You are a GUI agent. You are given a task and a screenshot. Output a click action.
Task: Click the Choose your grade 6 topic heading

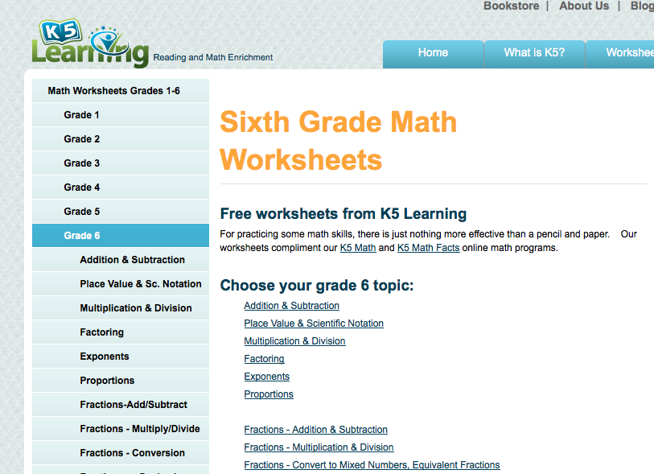click(317, 286)
